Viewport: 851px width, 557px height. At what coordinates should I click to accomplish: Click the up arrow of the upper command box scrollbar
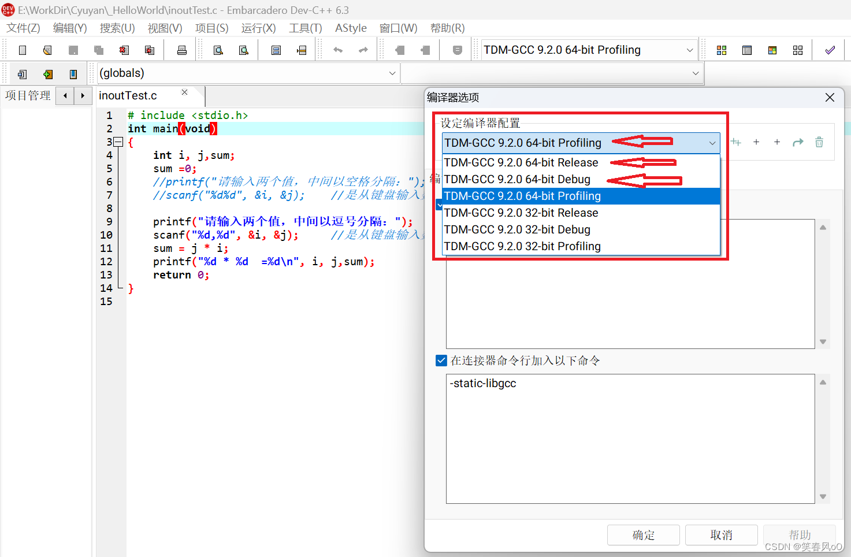coord(823,227)
